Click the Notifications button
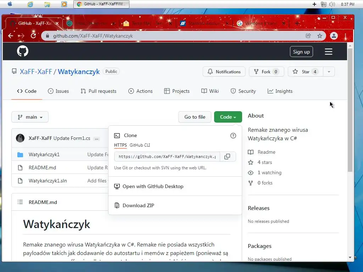363x272 pixels. tap(224, 72)
